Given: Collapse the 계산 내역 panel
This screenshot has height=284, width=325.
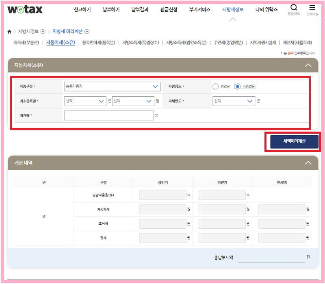Looking at the screenshot, I should click(x=308, y=163).
